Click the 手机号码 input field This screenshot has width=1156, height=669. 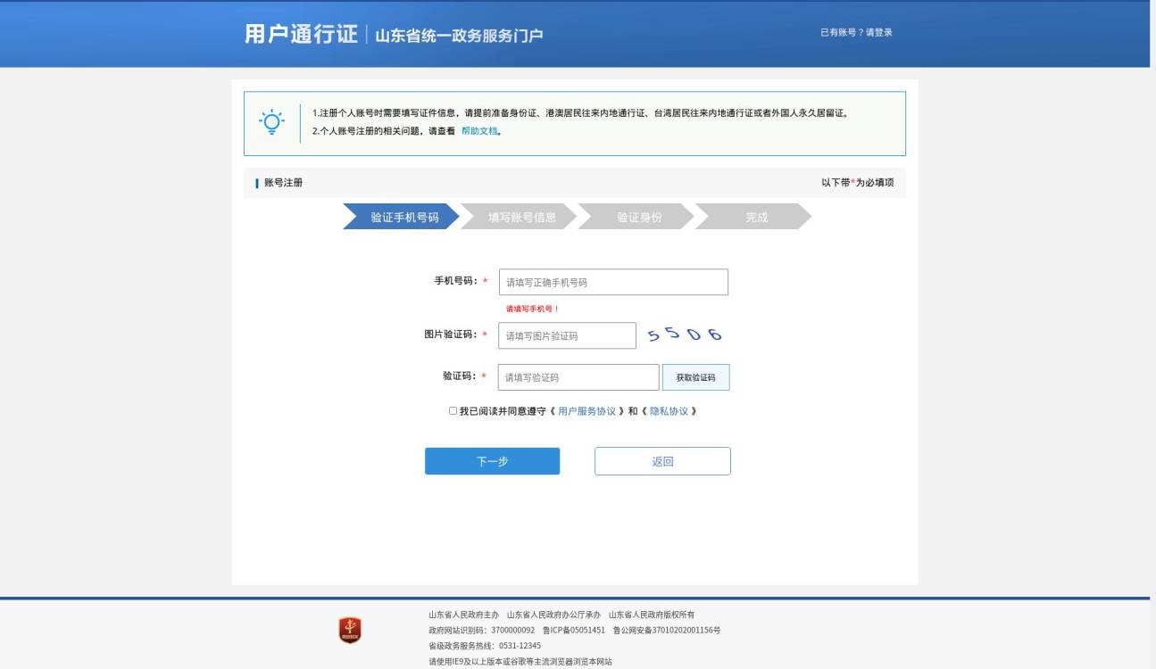point(613,282)
